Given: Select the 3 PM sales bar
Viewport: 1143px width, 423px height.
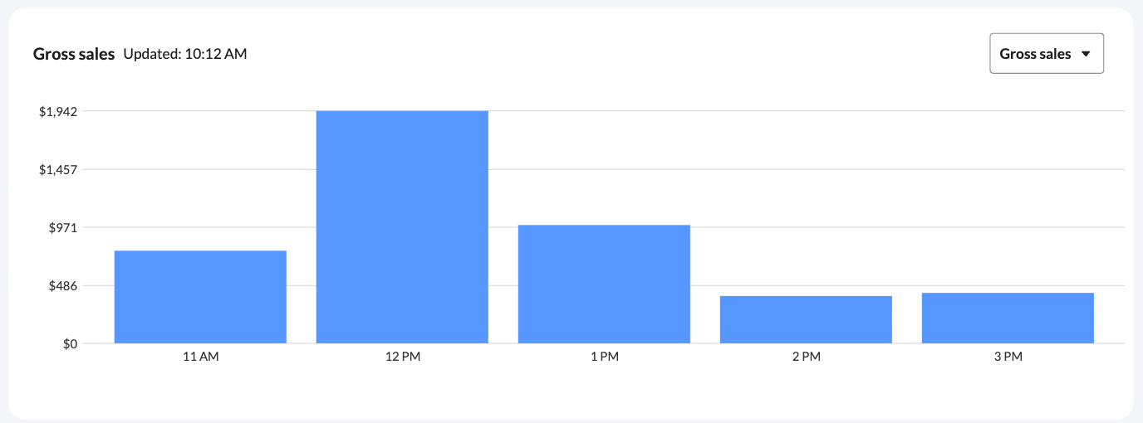Looking at the screenshot, I should [x=1008, y=318].
